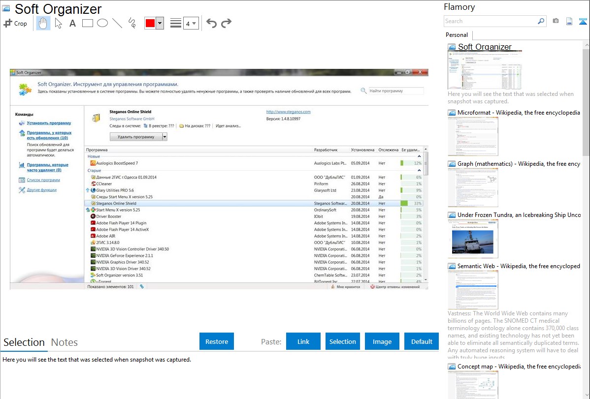The image size is (590, 399).
Task: Click Программы, которые часто удаляют link
Action: pos(47,167)
